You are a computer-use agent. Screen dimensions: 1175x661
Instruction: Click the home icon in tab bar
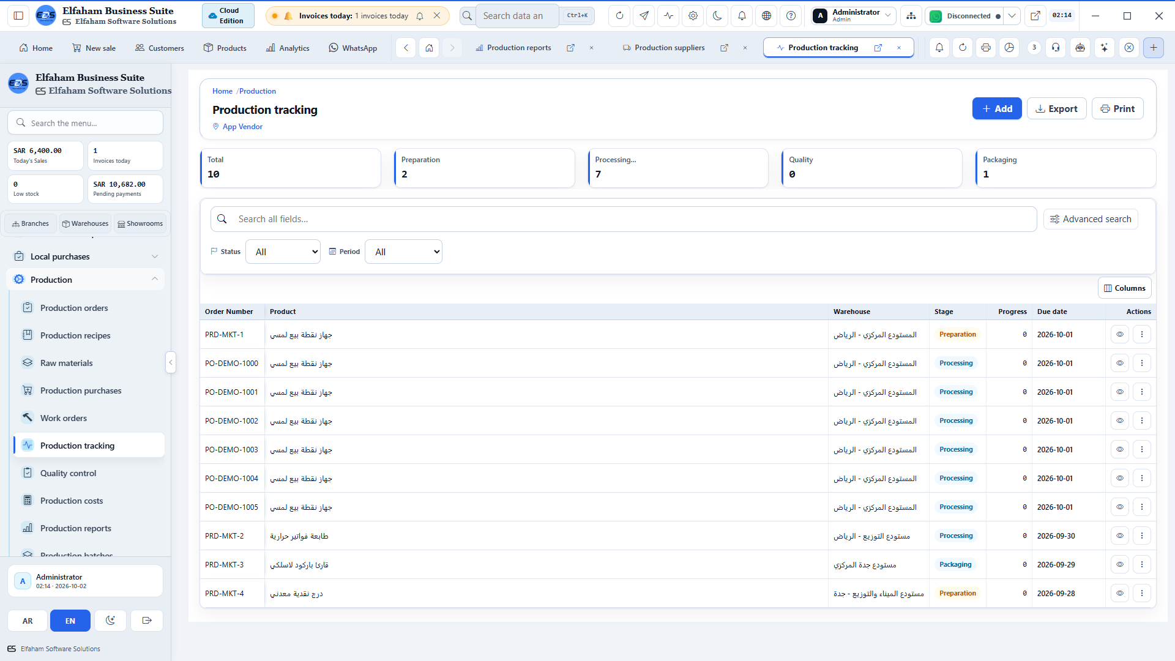429,48
